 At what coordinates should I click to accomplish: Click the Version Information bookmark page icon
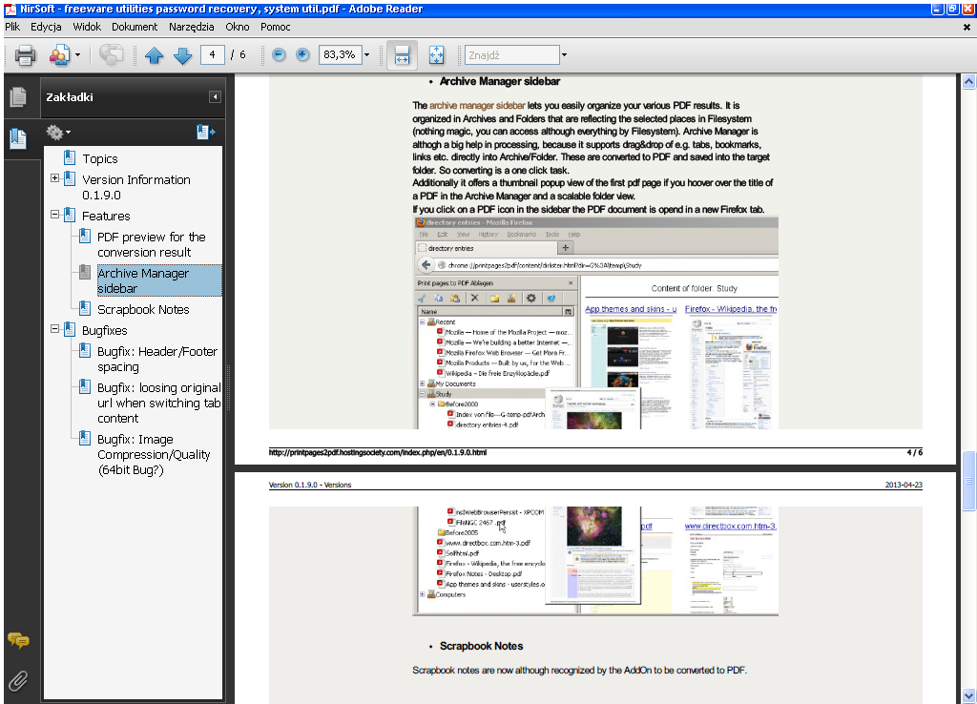click(x=70, y=178)
